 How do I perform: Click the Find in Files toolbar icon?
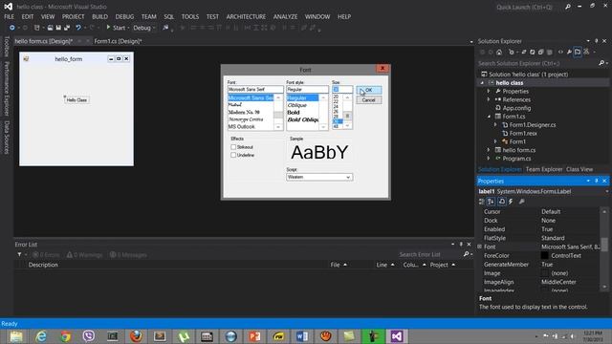tap(165, 28)
